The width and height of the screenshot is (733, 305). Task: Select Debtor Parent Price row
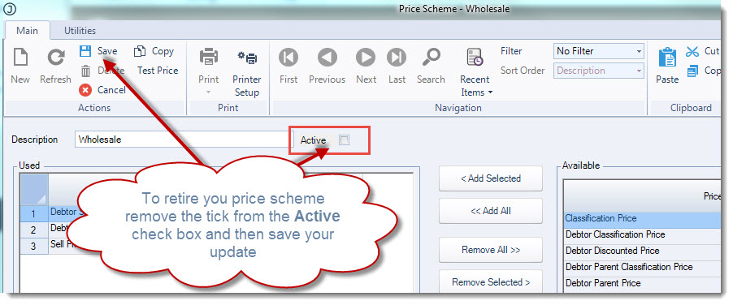(x=642, y=283)
